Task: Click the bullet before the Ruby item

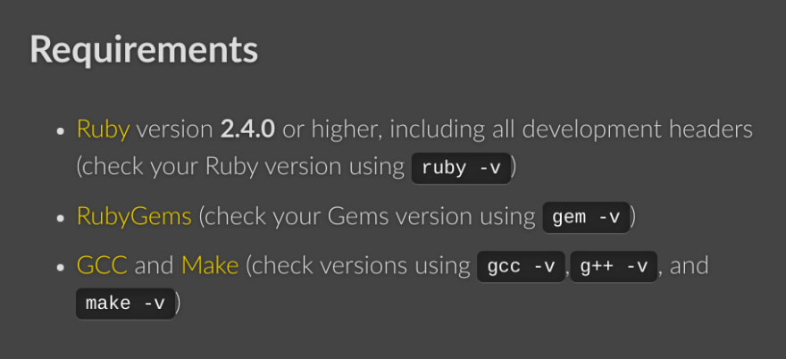Action: pyautogui.click(x=61, y=132)
